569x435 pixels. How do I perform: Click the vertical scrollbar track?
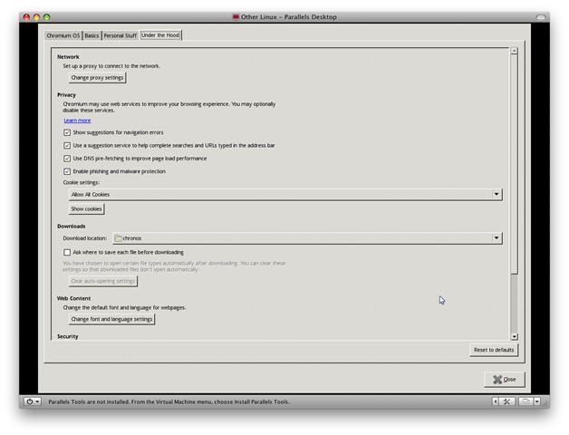515,299
